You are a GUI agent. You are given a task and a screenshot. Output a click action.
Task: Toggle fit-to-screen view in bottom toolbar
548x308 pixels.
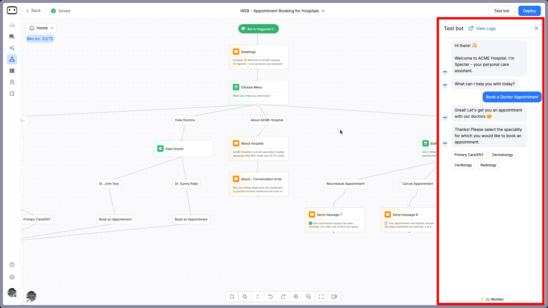(x=321, y=297)
